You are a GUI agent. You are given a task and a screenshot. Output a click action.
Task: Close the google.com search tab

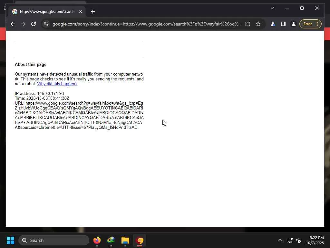tap(80, 12)
